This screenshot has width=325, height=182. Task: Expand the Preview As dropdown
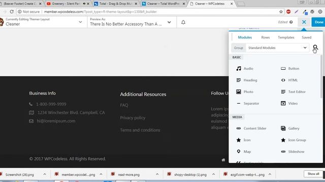[169, 22]
